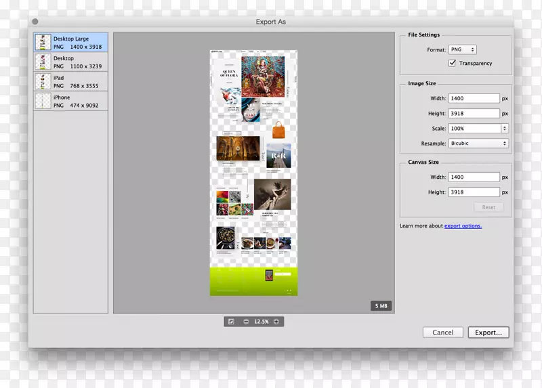Click the Canvas Size Height field
Viewport: 542px width, 388px height.
pos(474,192)
